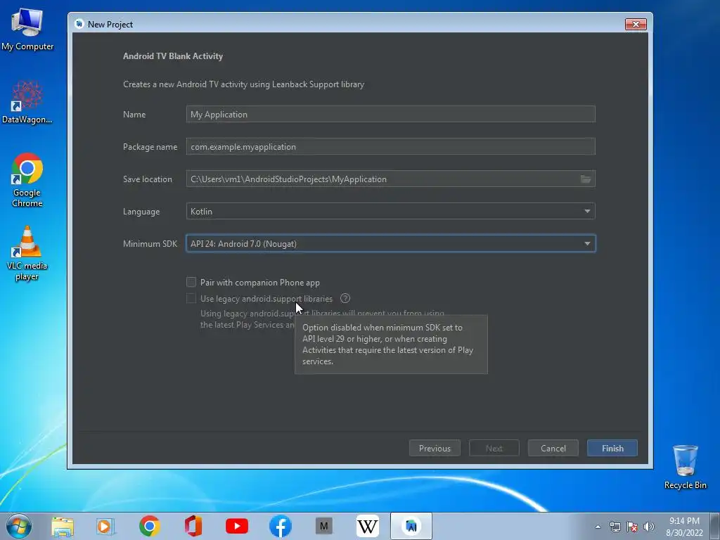720x540 pixels.
Task: Open Microsoft Office taskbar icon
Action: click(x=193, y=526)
